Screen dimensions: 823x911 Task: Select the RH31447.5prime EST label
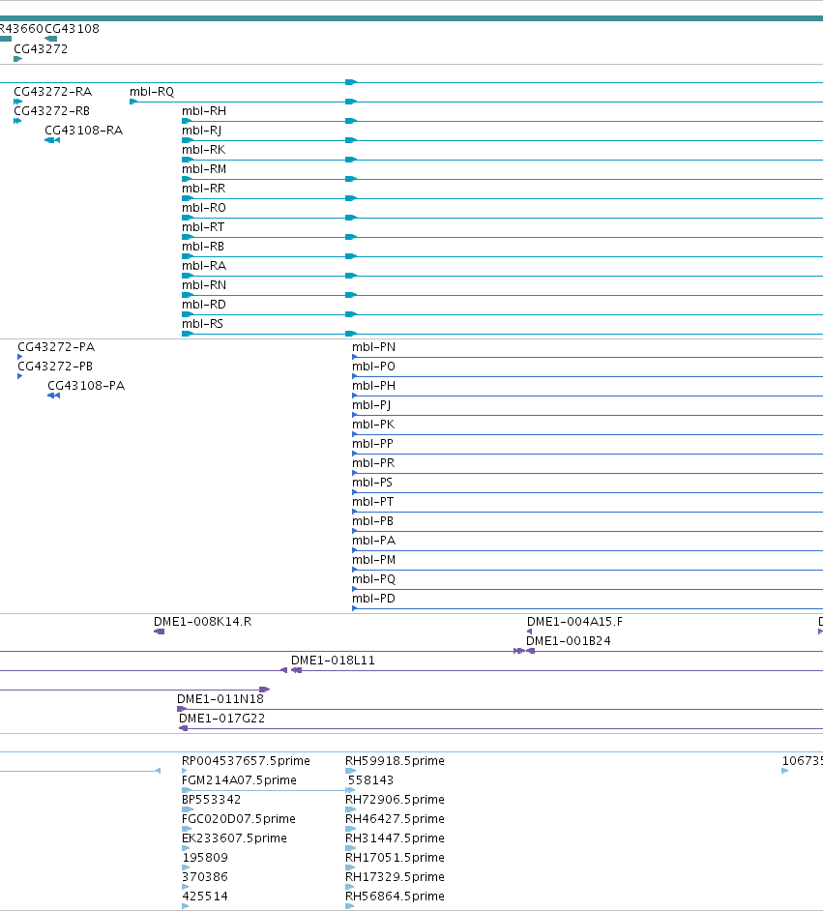click(395, 838)
